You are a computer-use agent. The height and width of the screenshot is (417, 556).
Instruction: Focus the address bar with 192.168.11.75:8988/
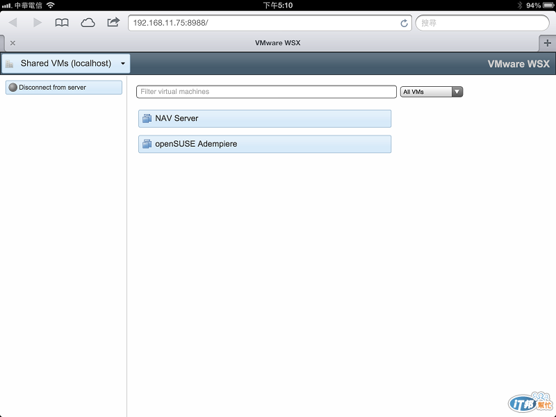pos(270,23)
